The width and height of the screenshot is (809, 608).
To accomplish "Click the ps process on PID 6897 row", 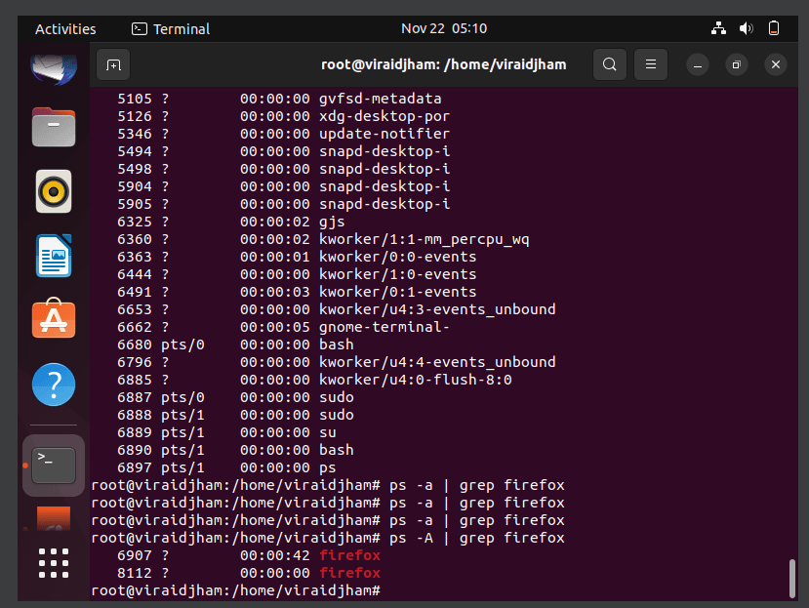I will click(328, 467).
